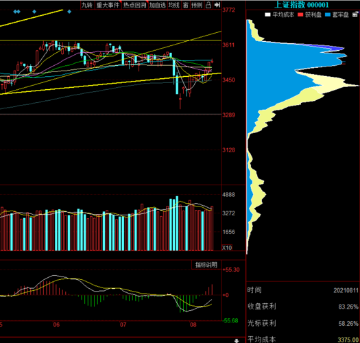Select the 08 month marker on time axis
Image resolution: width=360 pixels, height=343 pixels.
(x=193, y=324)
